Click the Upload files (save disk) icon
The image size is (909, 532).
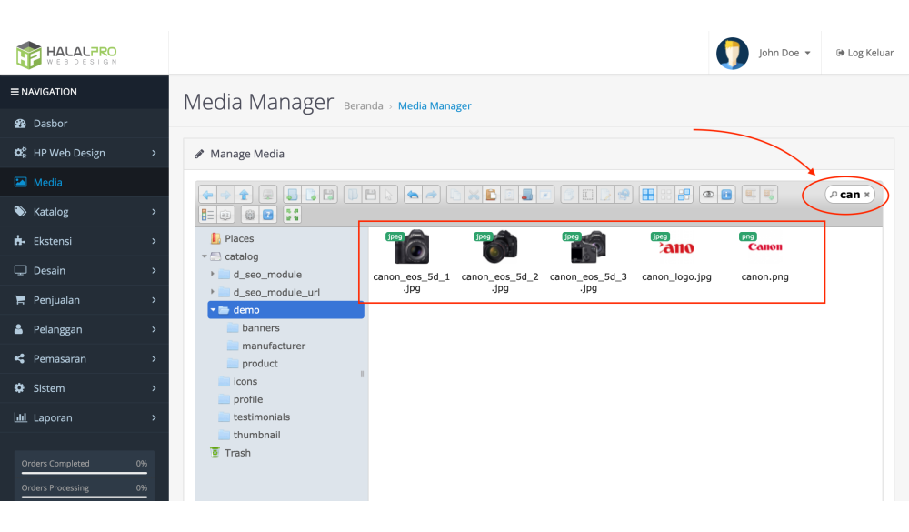tap(329, 195)
